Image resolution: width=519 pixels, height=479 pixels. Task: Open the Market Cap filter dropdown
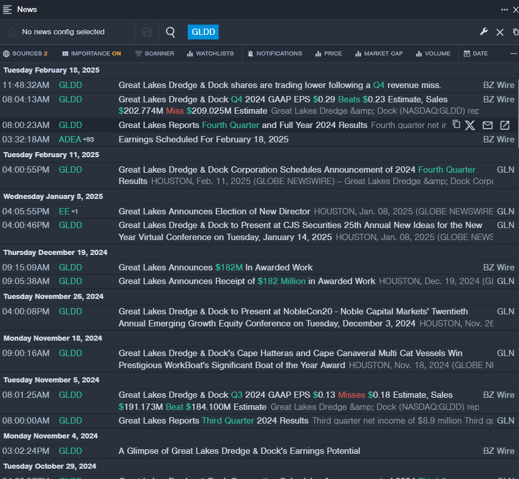pyautogui.click(x=379, y=54)
